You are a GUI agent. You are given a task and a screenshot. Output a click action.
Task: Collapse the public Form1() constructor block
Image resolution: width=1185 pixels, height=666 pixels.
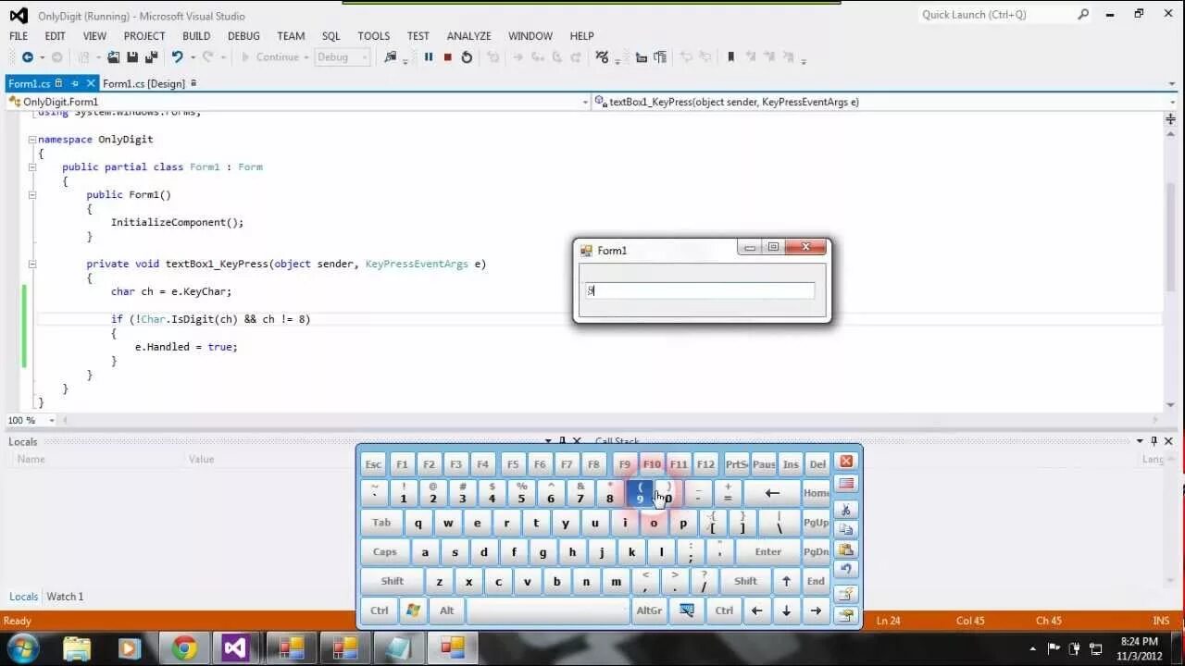(x=32, y=195)
